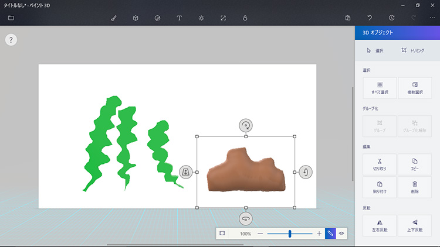Screen dimensions: 440x247
Task: Open the Stickers tool
Action: pyautogui.click(x=157, y=18)
